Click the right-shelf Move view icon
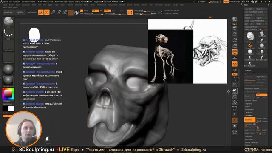Image resolution: width=272 pixels, height=153 pixels. pyautogui.click(x=235, y=91)
